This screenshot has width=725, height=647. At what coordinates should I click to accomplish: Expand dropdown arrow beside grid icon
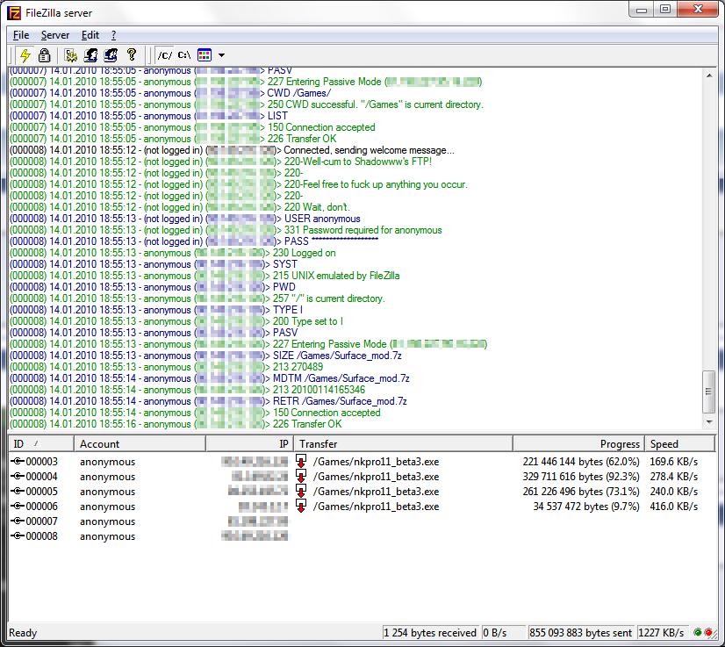pyautogui.click(x=221, y=55)
